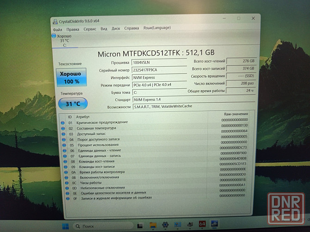310x232 pixels.
Task: Click status dot for Доступный запас row
Action: click(63, 134)
